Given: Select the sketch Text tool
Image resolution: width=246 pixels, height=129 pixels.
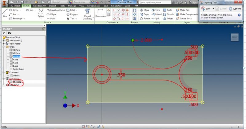Looking at the screenshot, I should pyautogui.click(x=71, y=18).
